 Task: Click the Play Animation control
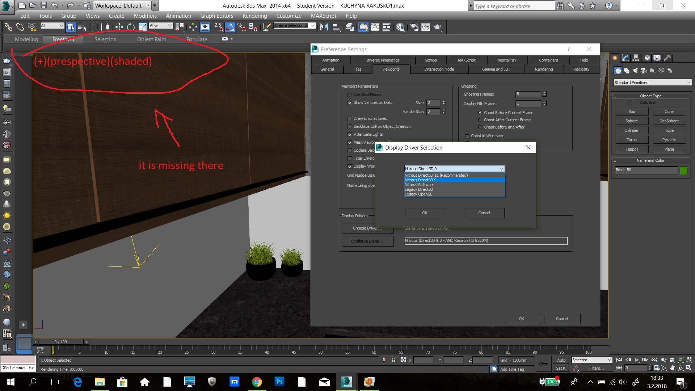click(637, 360)
